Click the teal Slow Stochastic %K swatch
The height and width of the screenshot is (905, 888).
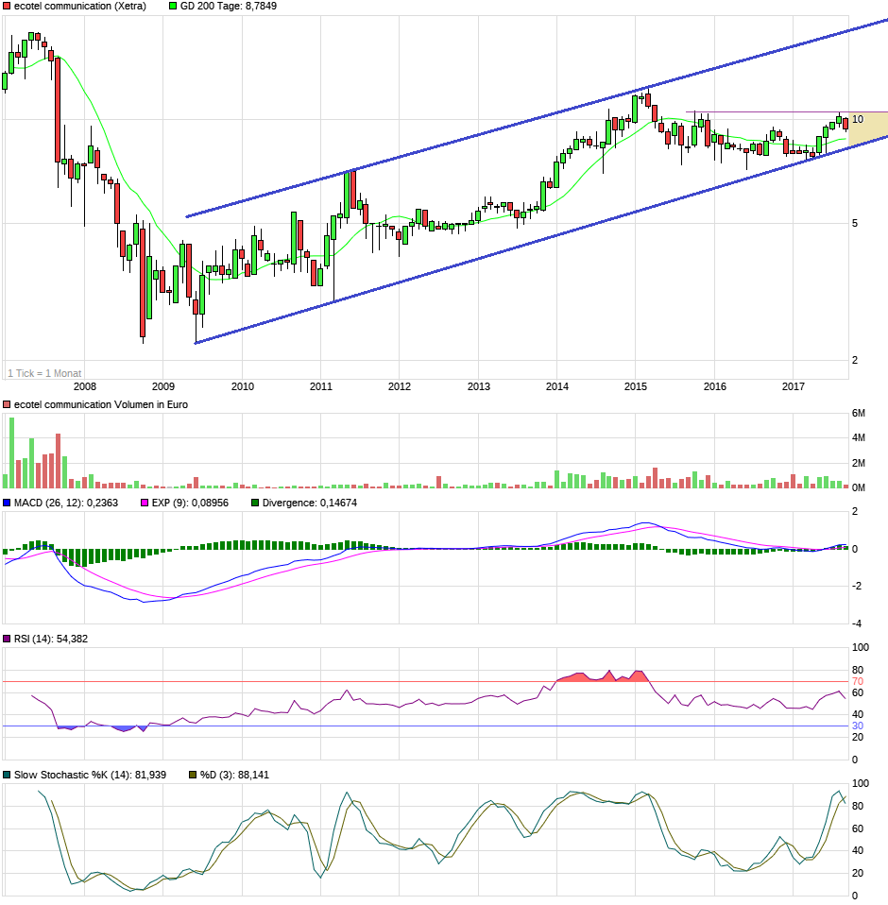point(7,775)
